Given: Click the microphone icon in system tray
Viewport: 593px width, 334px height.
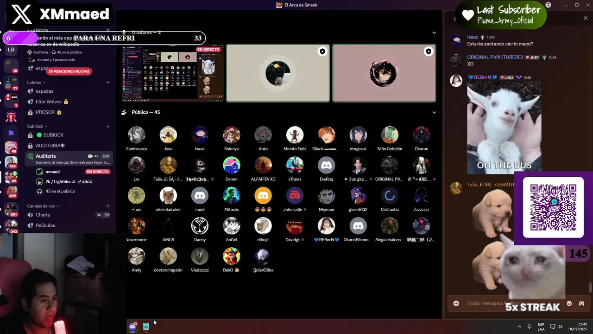Looking at the screenshot, I should click(x=529, y=327).
